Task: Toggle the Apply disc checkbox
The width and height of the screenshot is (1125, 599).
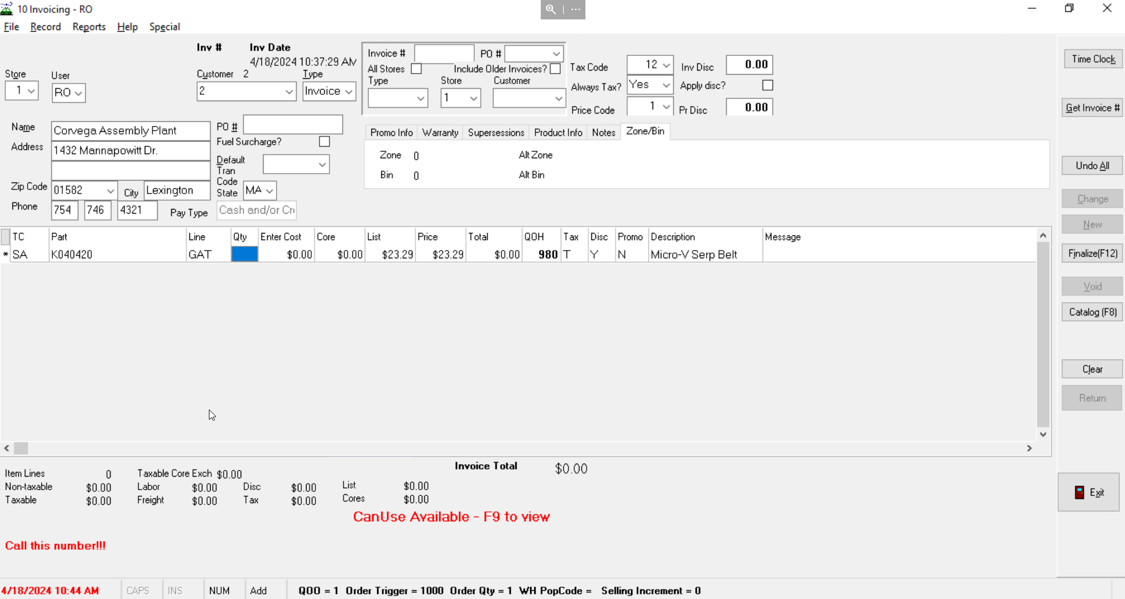Action: 767,85
